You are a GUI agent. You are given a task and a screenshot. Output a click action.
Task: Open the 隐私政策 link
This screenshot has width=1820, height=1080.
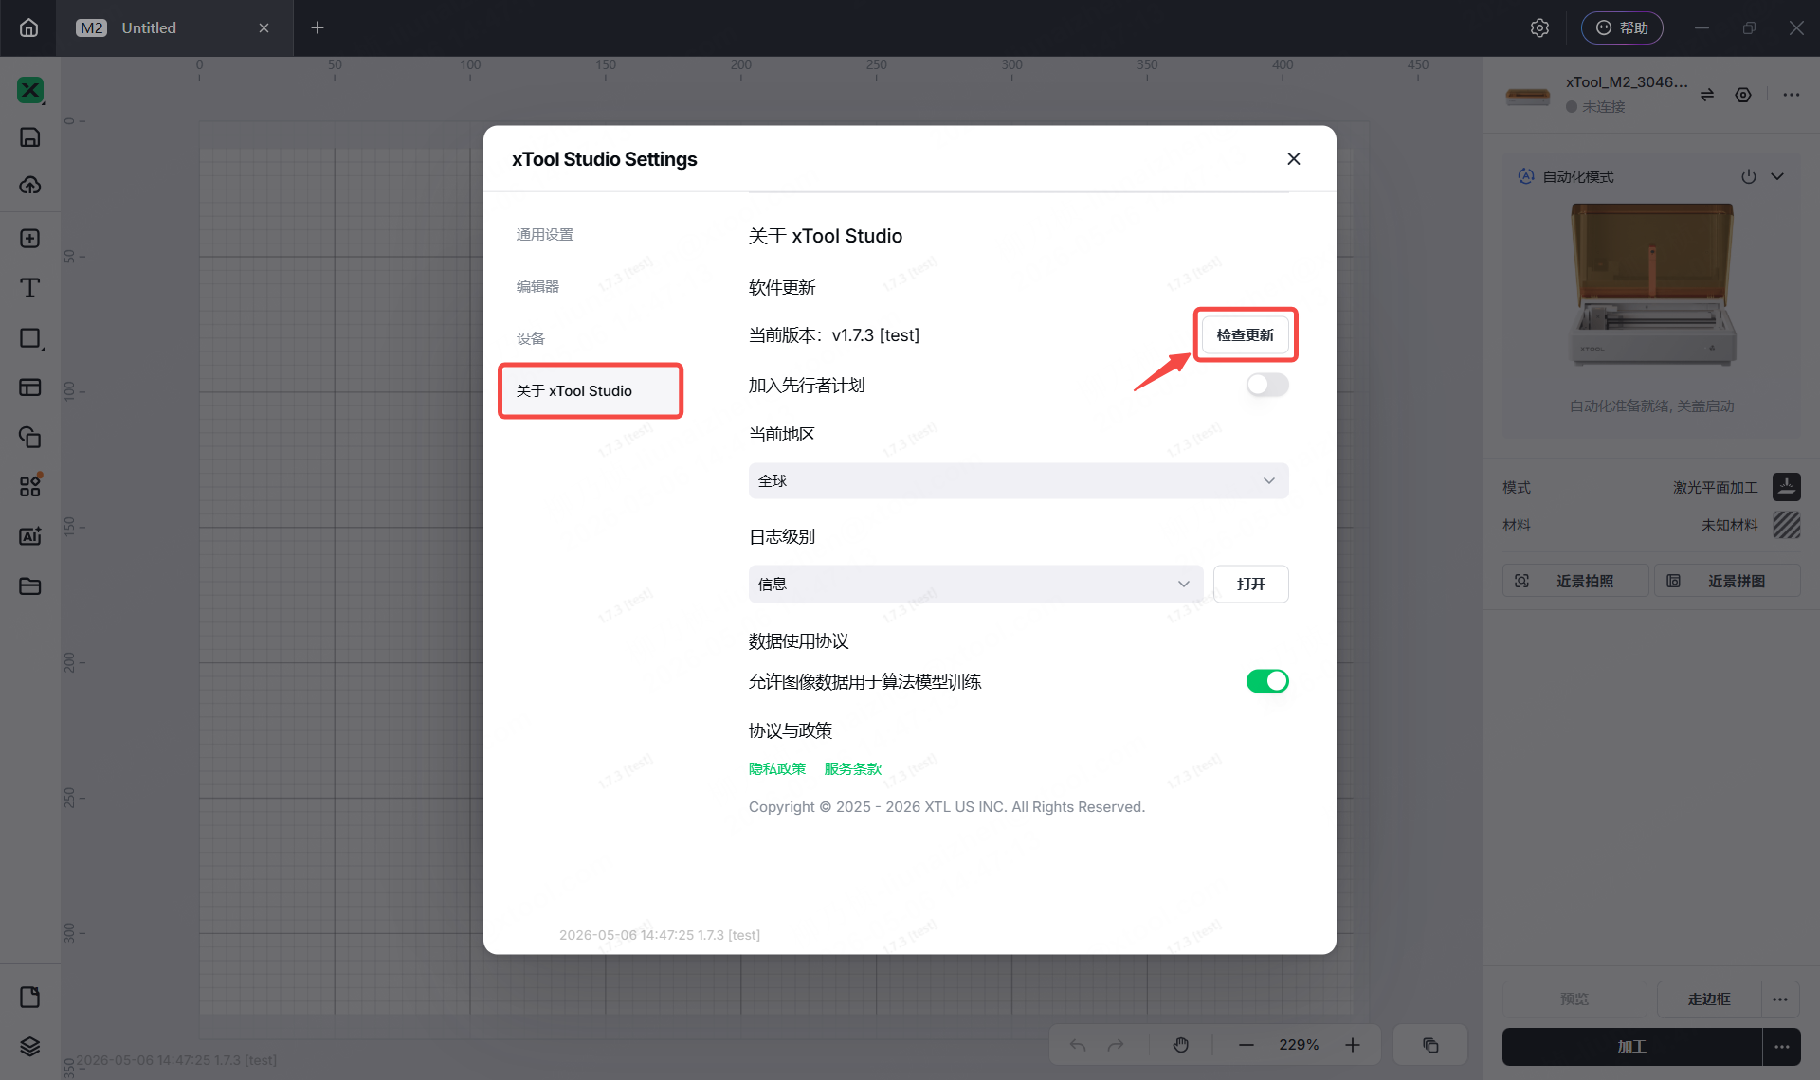777,769
